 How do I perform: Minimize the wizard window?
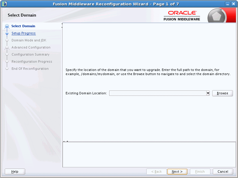228,4
